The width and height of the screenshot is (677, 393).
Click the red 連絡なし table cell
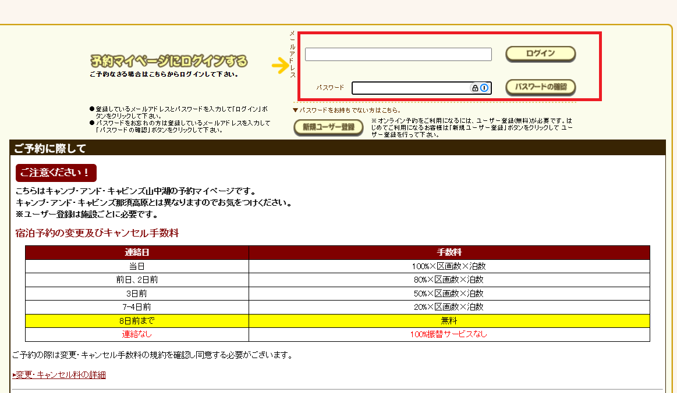(137, 334)
